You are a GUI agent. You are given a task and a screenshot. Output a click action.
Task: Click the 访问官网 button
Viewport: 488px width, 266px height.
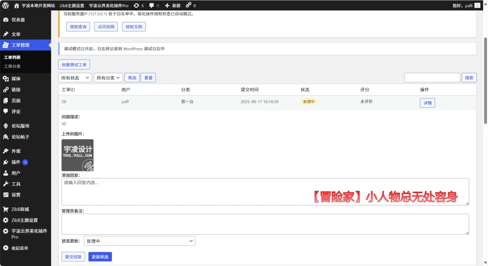pyautogui.click(x=106, y=27)
